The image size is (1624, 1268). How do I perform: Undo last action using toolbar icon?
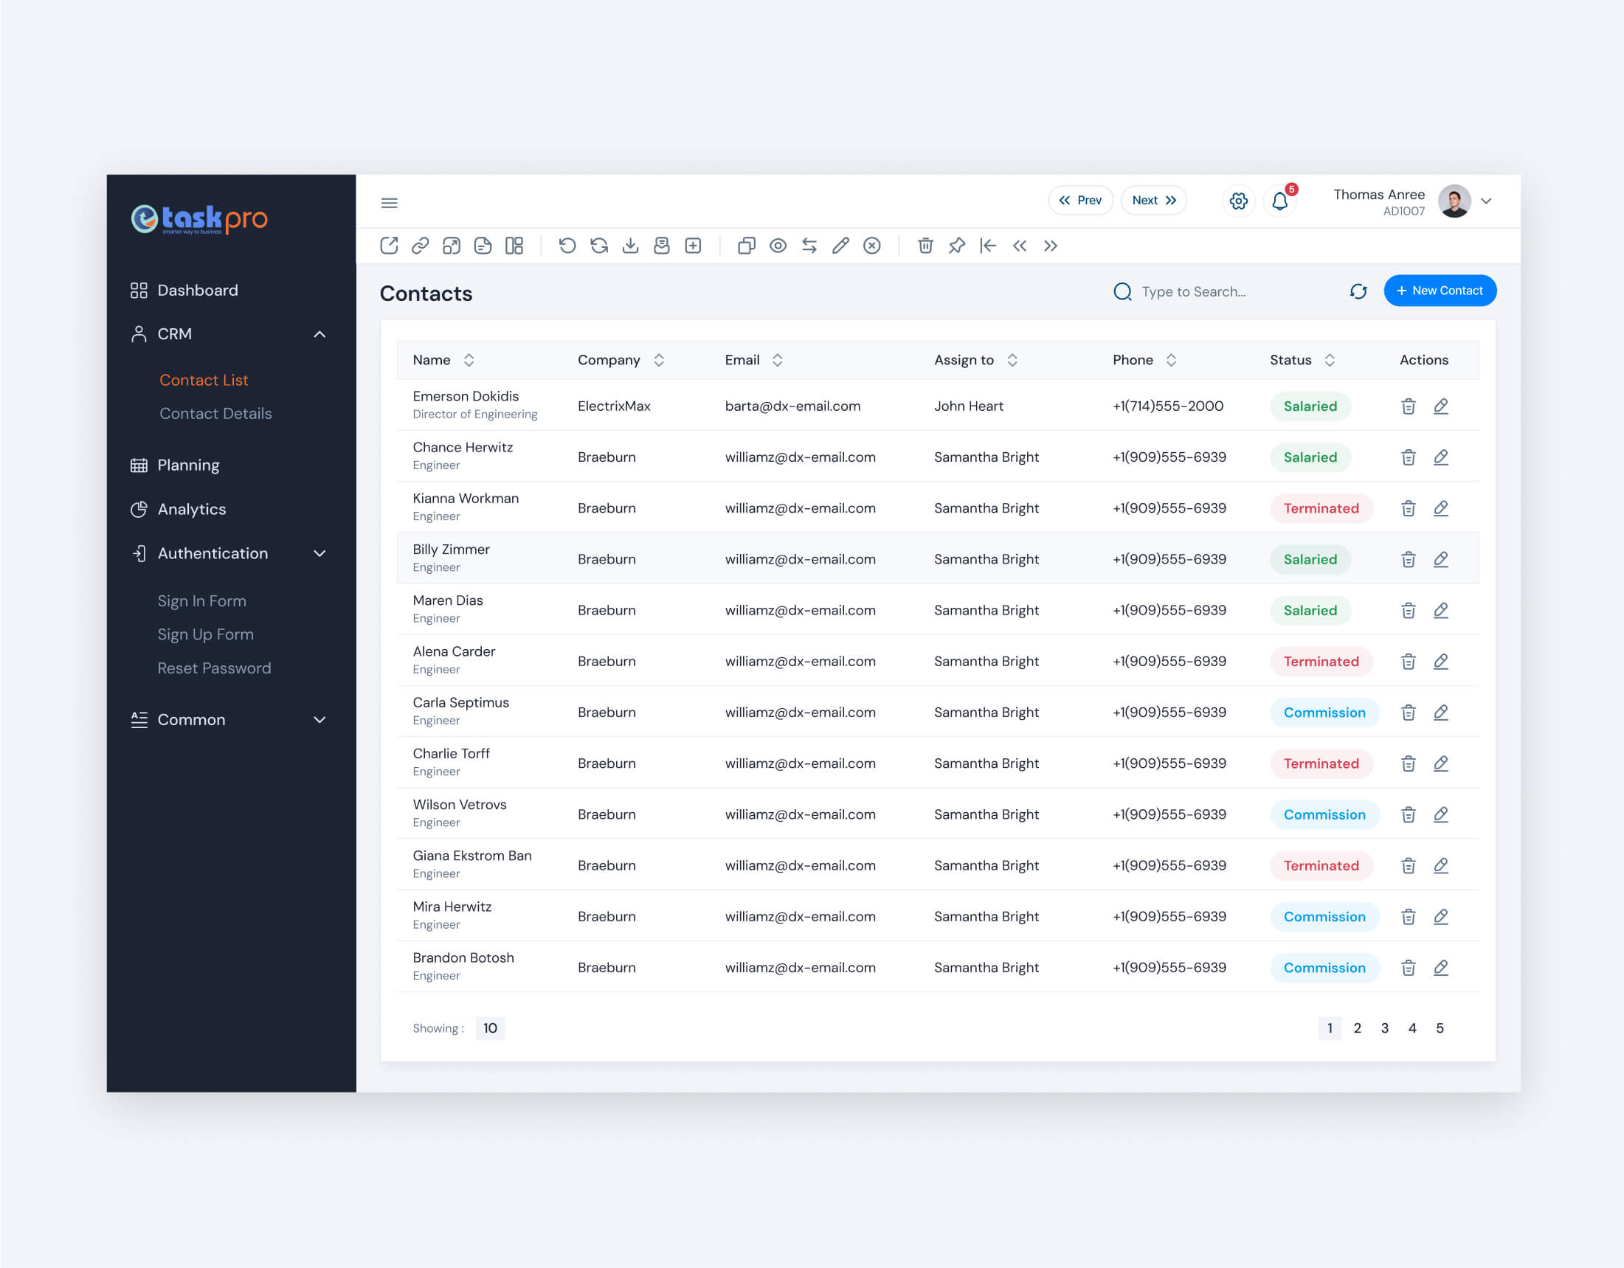pyautogui.click(x=568, y=246)
